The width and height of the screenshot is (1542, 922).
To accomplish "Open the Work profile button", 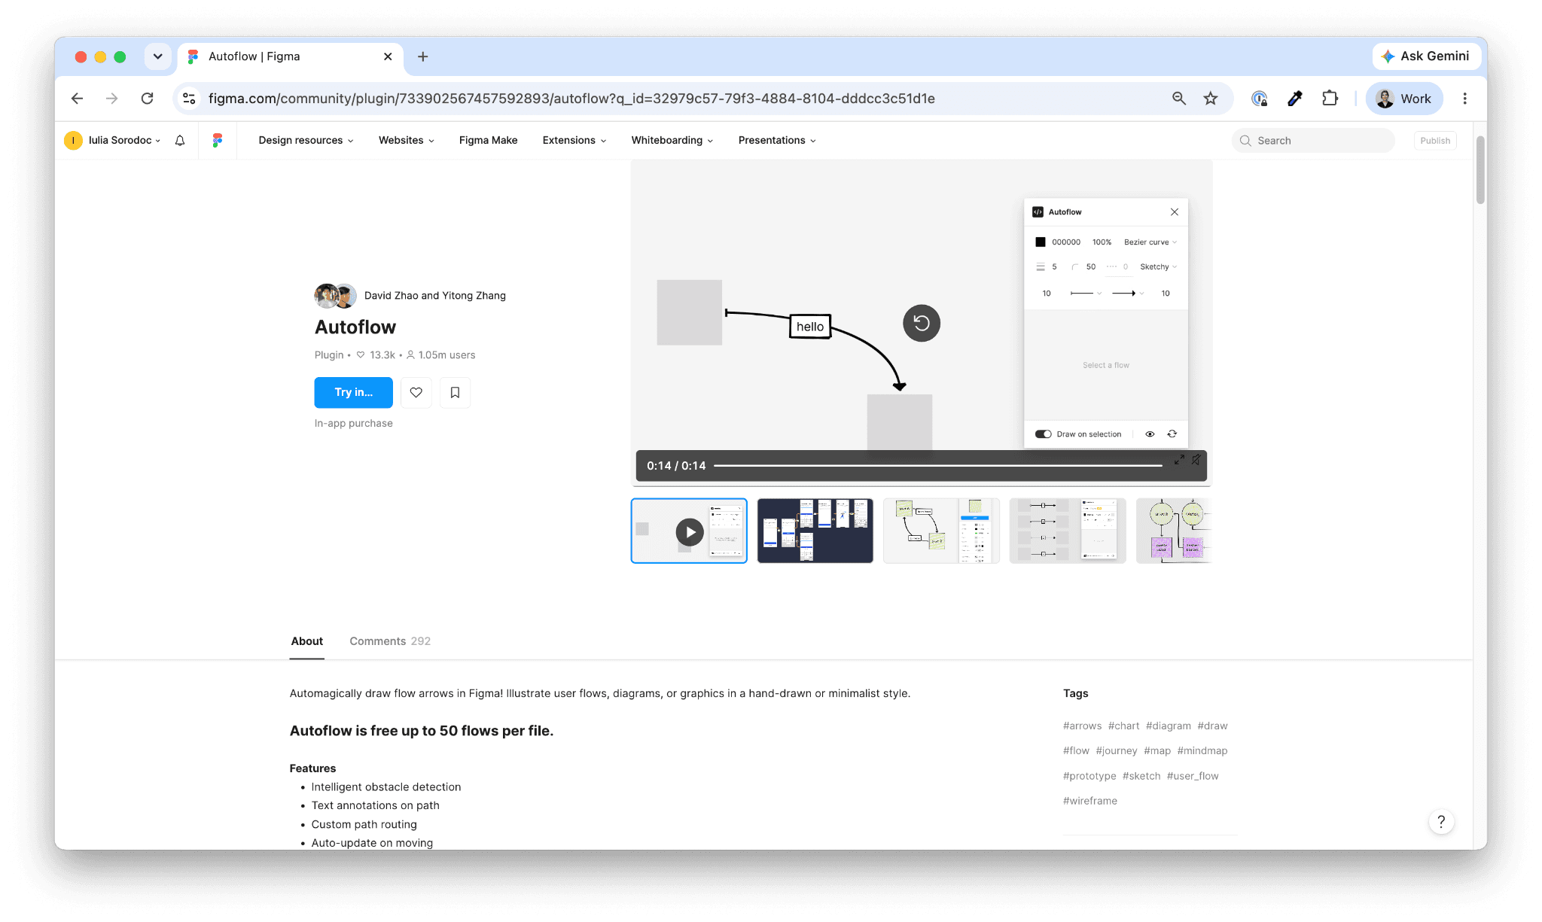I will 1404,99.
